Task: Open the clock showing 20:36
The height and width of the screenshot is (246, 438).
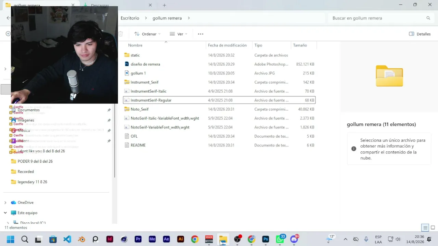Action: [415, 239]
